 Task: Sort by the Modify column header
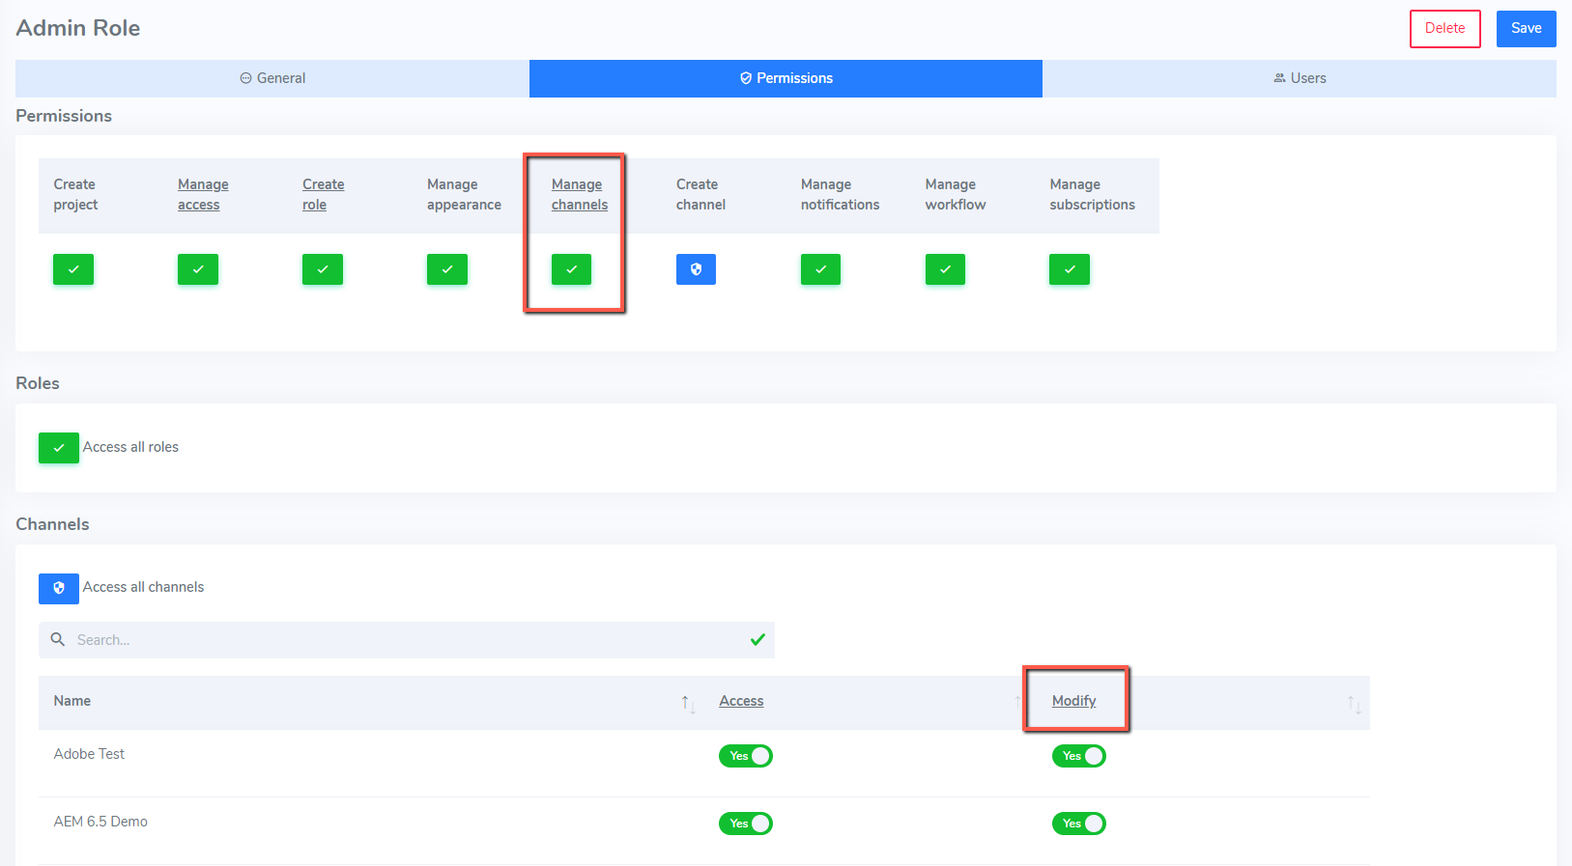1073,701
